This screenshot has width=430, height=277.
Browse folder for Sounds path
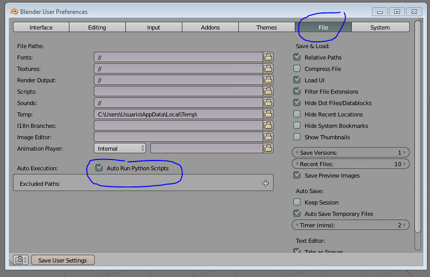(268, 103)
